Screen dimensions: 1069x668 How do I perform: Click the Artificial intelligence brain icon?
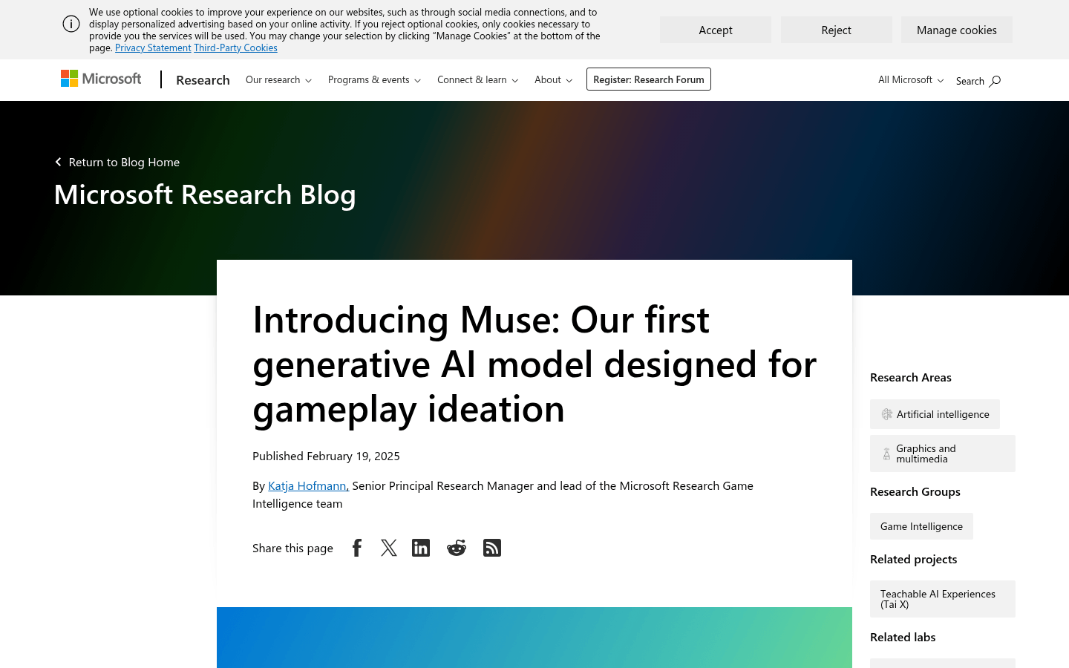pyautogui.click(x=887, y=414)
